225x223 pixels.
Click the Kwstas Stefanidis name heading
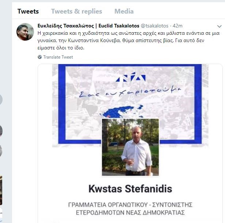click(x=130, y=189)
